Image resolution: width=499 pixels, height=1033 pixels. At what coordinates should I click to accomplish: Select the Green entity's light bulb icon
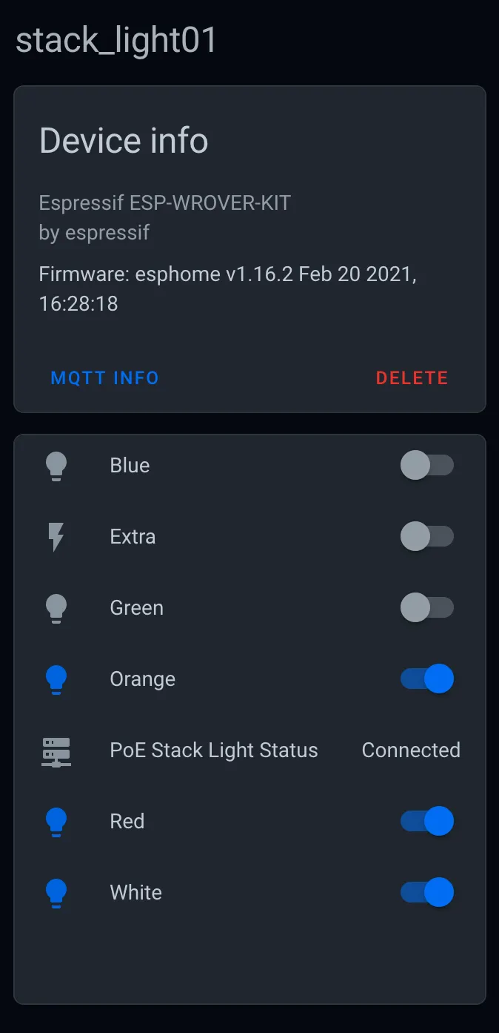(56, 607)
